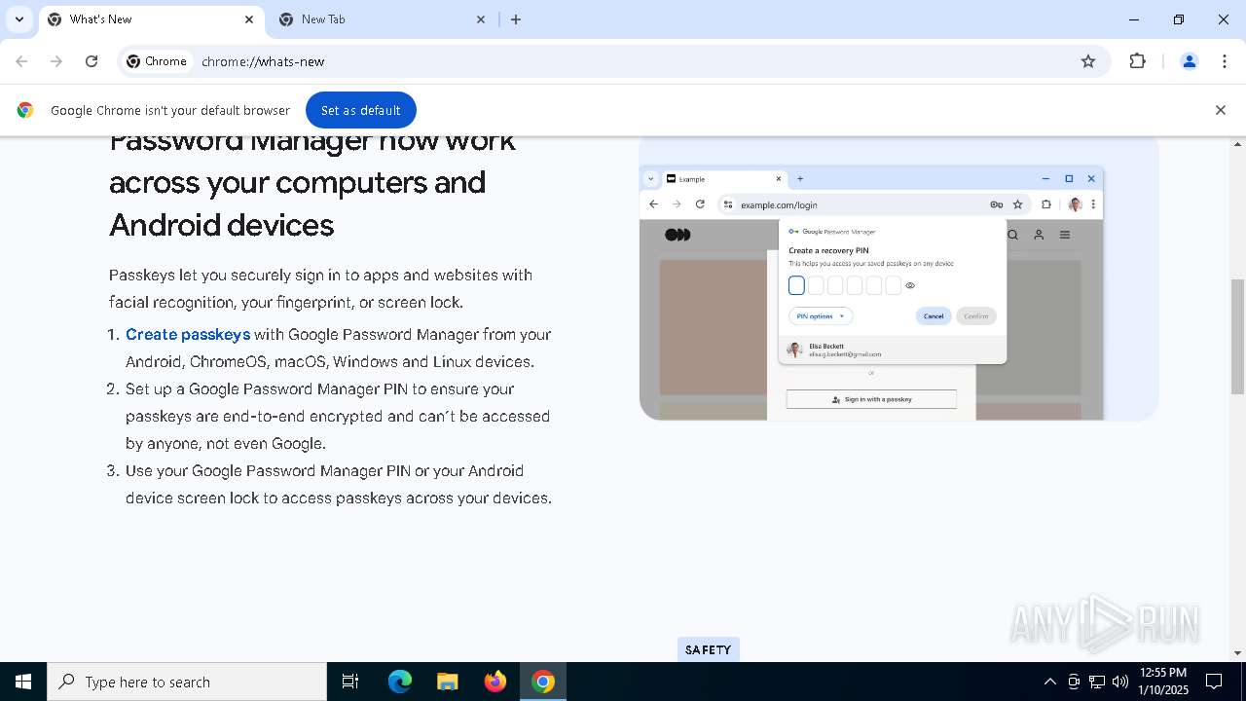Click the SAFETY label chip
Image resolution: width=1246 pixels, height=701 pixels.
tap(708, 649)
